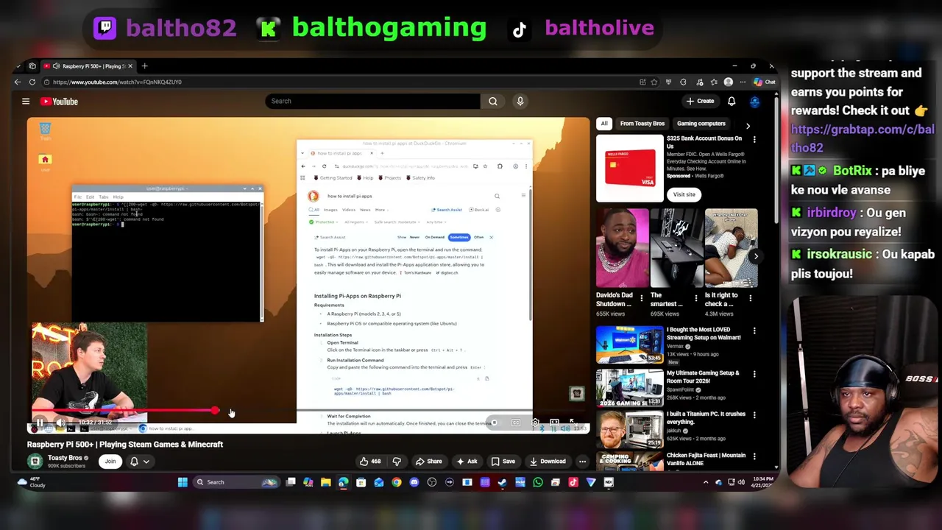Image resolution: width=942 pixels, height=530 pixels.
Task: Open options for Davido's Dad short
Action: 642,298
